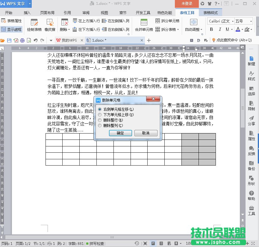Select 删除整列 radio option
259x247 pixels.
pyautogui.click(x=100, y=125)
